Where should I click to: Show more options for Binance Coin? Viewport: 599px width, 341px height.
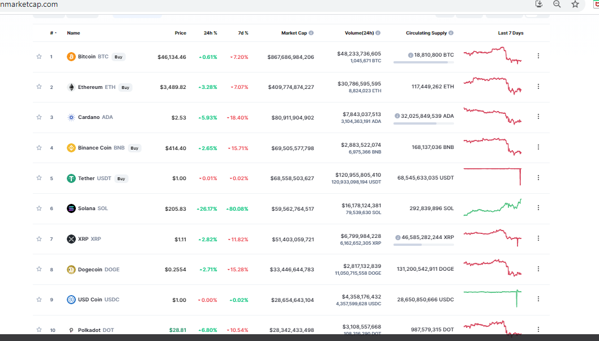pyautogui.click(x=538, y=147)
